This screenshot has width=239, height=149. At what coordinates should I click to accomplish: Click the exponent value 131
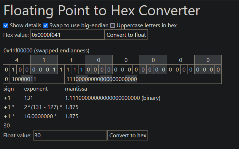(29, 98)
